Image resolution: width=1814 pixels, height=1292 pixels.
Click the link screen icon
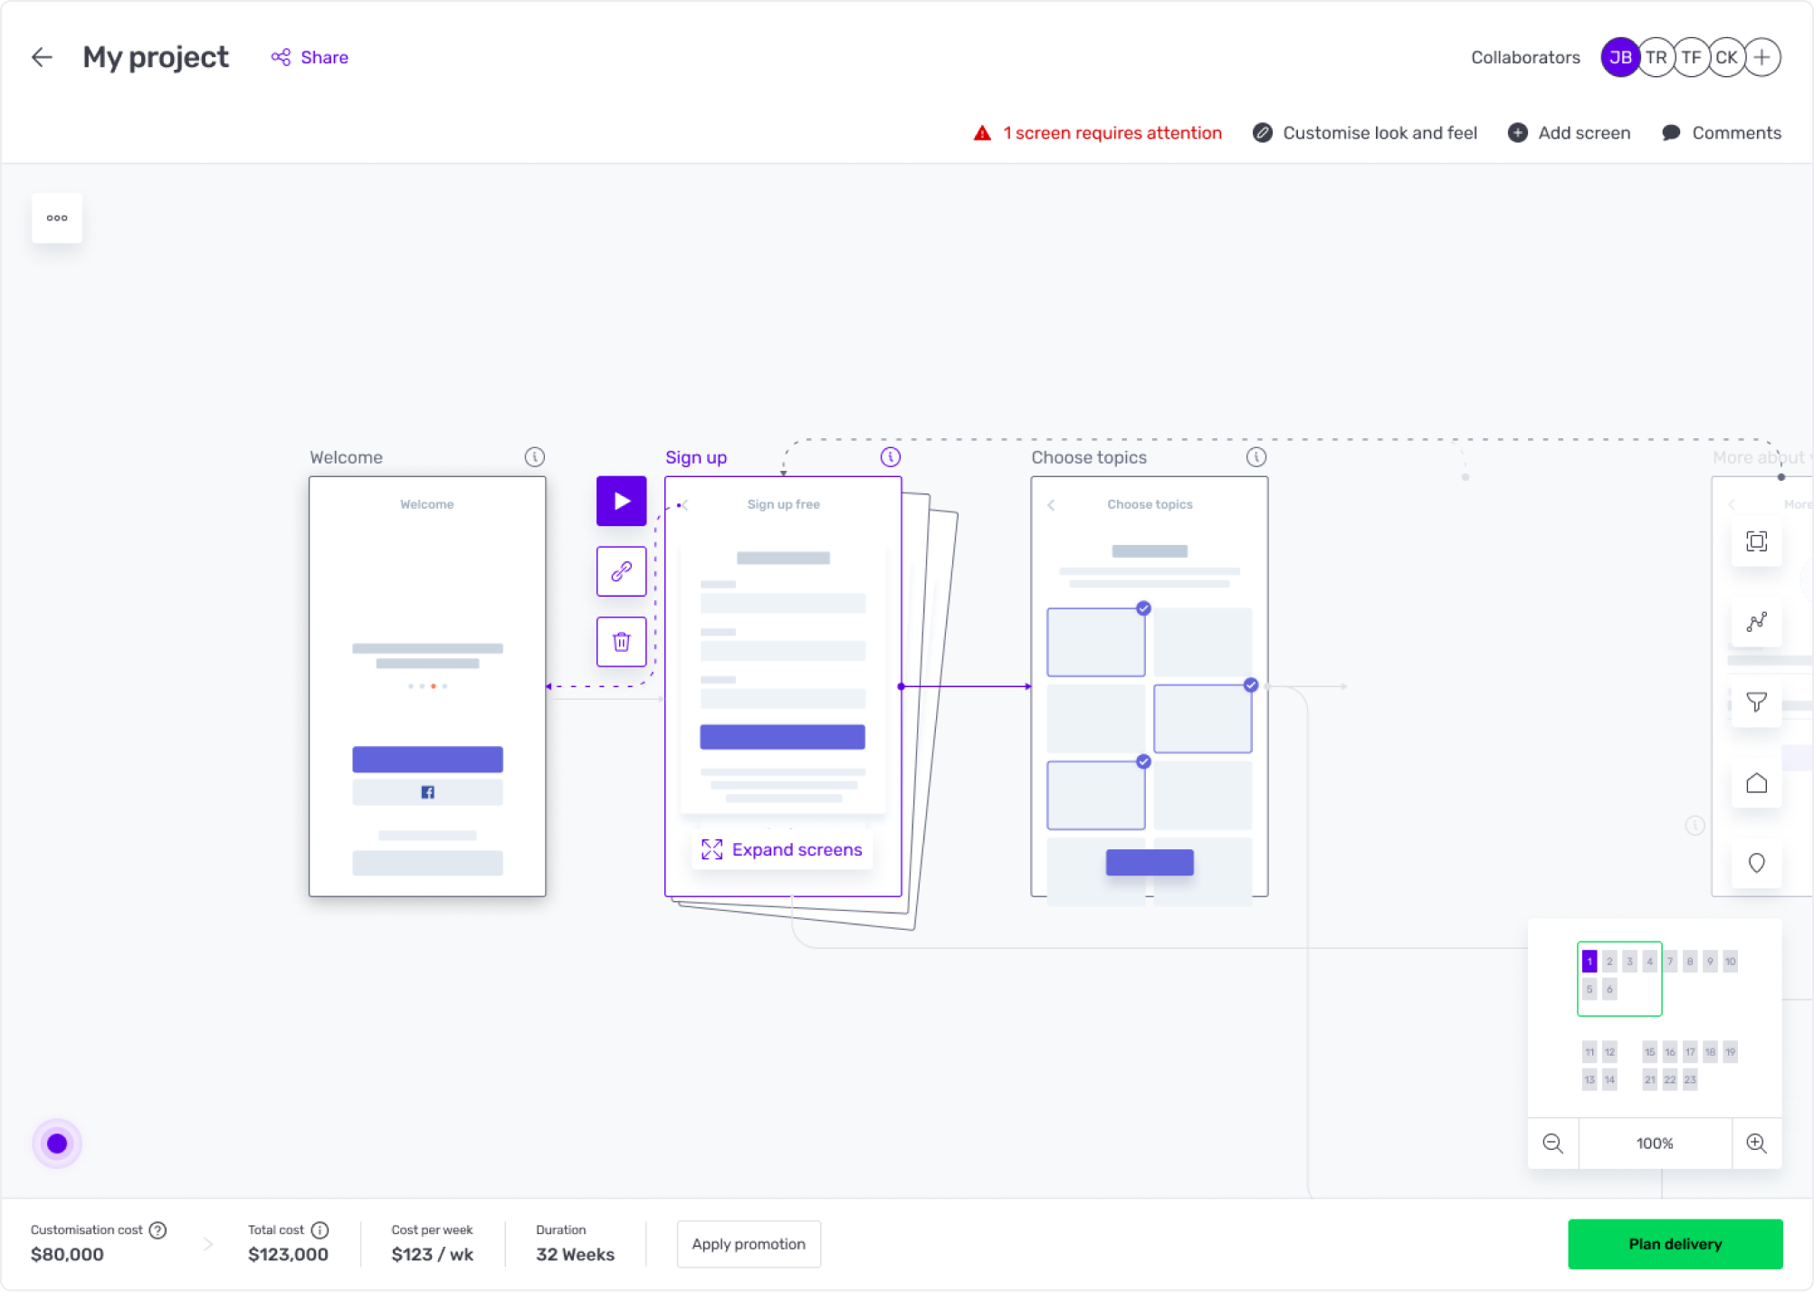621,571
